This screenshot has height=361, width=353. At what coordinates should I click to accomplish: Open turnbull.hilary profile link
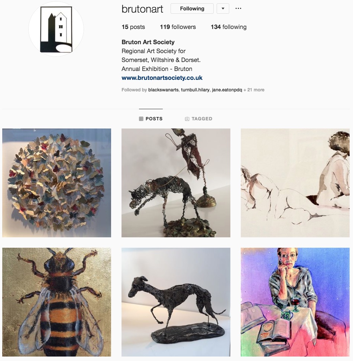click(195, 90)
